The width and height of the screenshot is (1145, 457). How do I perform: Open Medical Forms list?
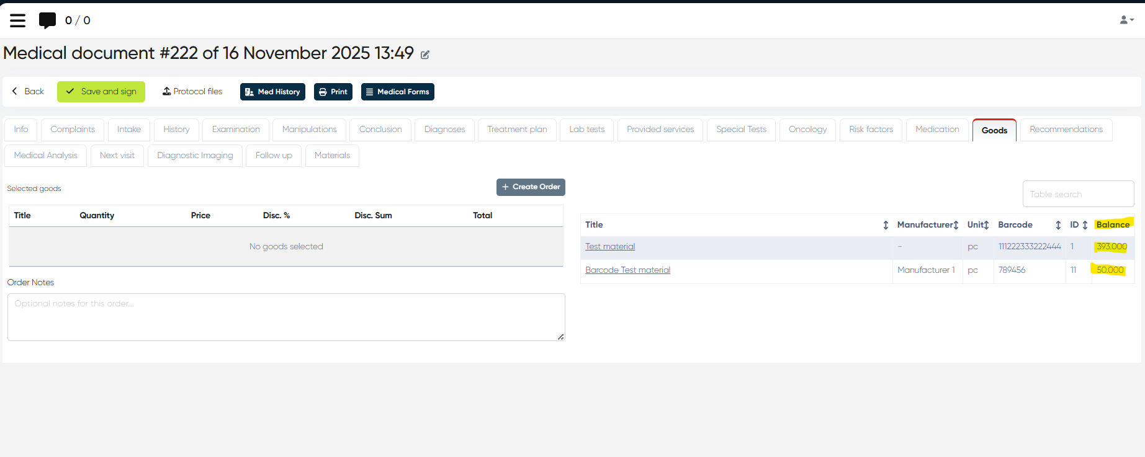[397, 92]
